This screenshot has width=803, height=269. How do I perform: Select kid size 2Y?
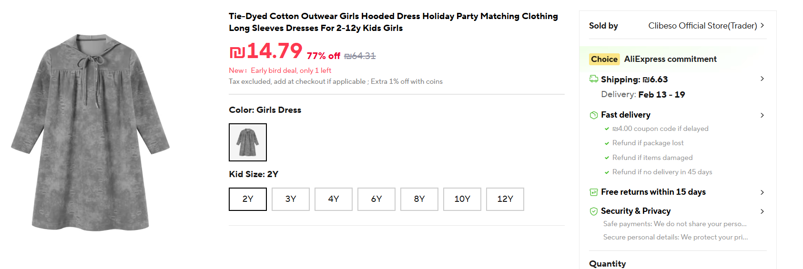tap(248, 199)
